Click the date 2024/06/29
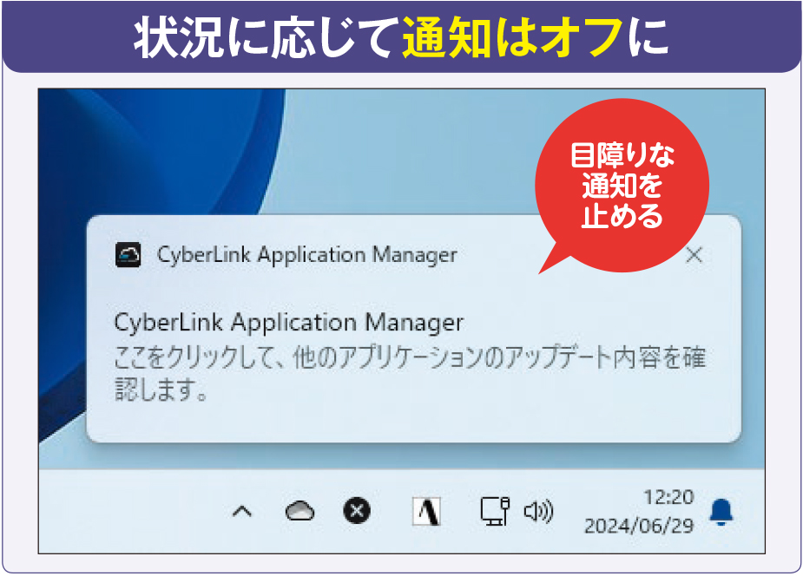Screen dimensions: 803x576 pyautogui.click(x=639, y=526)
